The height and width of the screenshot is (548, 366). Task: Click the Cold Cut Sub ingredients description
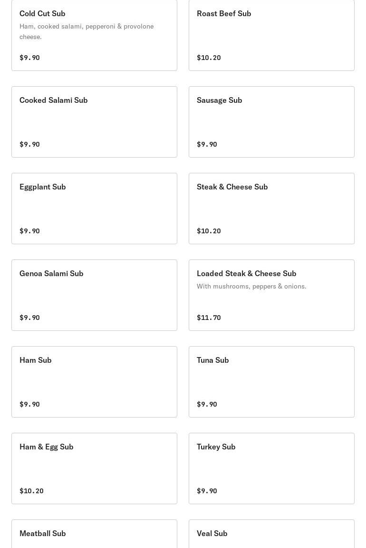[87, 31]
